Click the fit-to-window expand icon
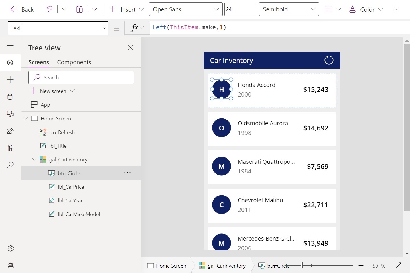 tap(399, 266)
